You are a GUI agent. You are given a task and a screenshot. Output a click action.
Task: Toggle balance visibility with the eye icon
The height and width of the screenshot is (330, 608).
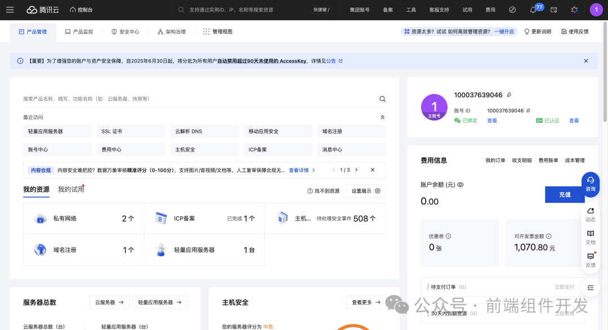pos(461,185)
